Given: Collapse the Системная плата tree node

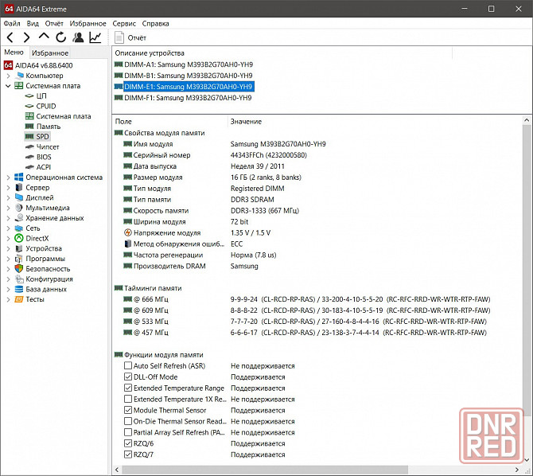Looking at the screenshot, I should pyautogui.click(x=8, y=86).
